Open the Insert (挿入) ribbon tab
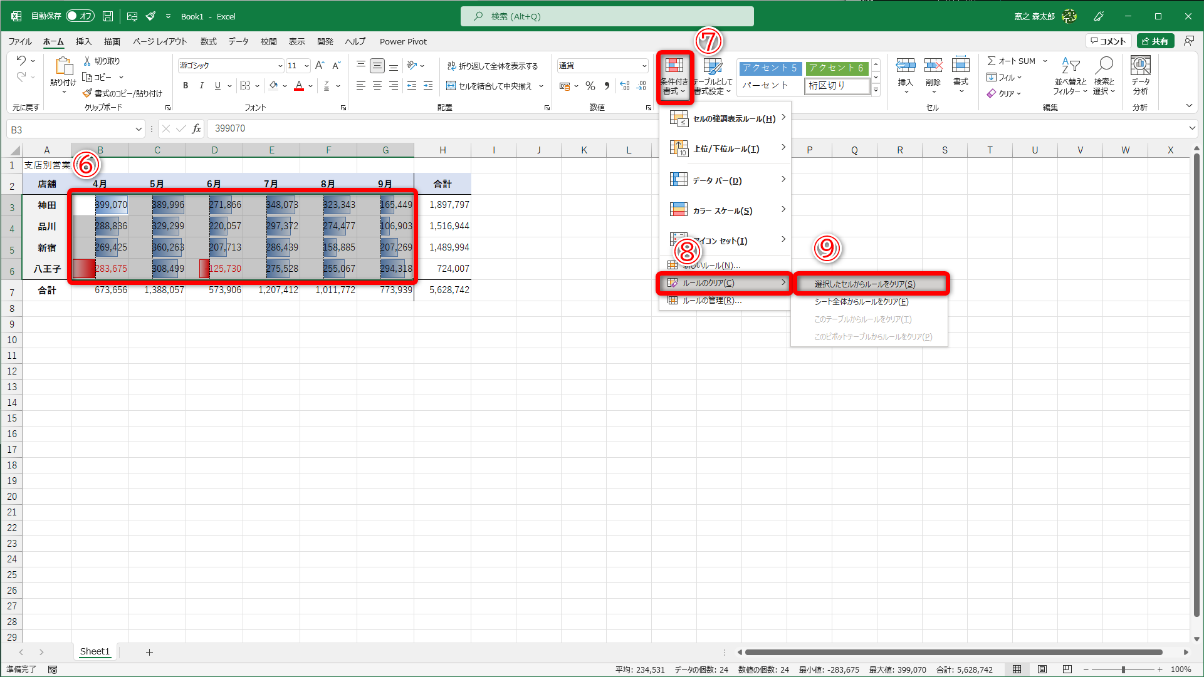Viewport: 1204px width, 677px height. [83, 41]
